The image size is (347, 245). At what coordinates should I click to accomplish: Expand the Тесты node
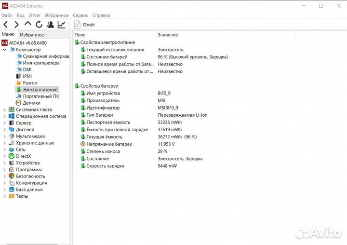point(4,196)
